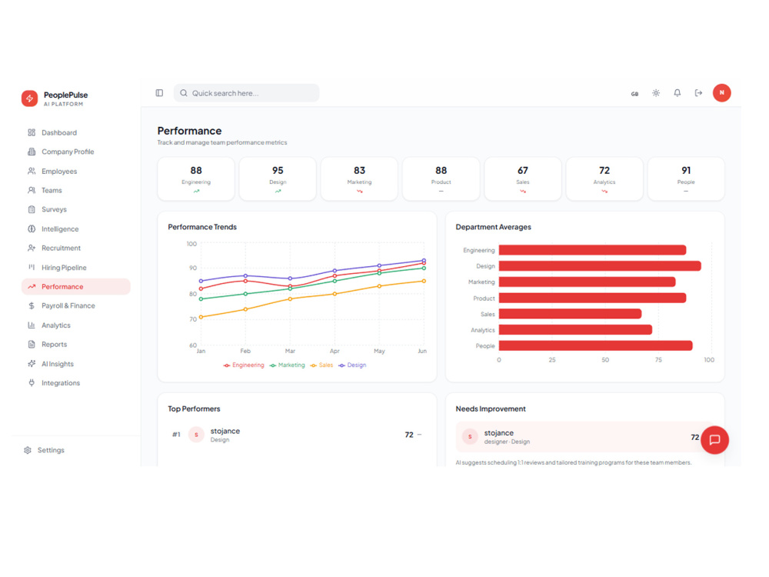Viewport: 769px width, 577px height.
Task: Click the Hiring Pipeline kanban icon
Action: [32, 268]
